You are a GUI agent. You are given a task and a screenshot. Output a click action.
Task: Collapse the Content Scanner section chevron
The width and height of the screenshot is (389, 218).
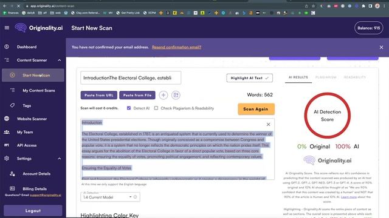(x=60, y=61)
